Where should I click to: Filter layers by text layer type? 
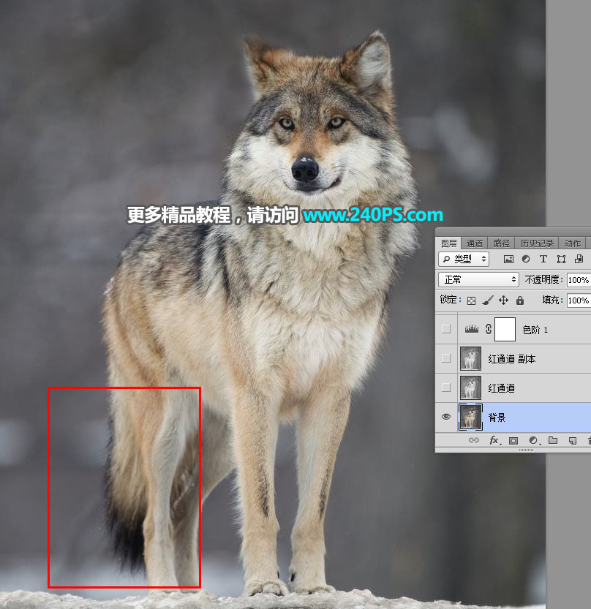click(543, 259)
